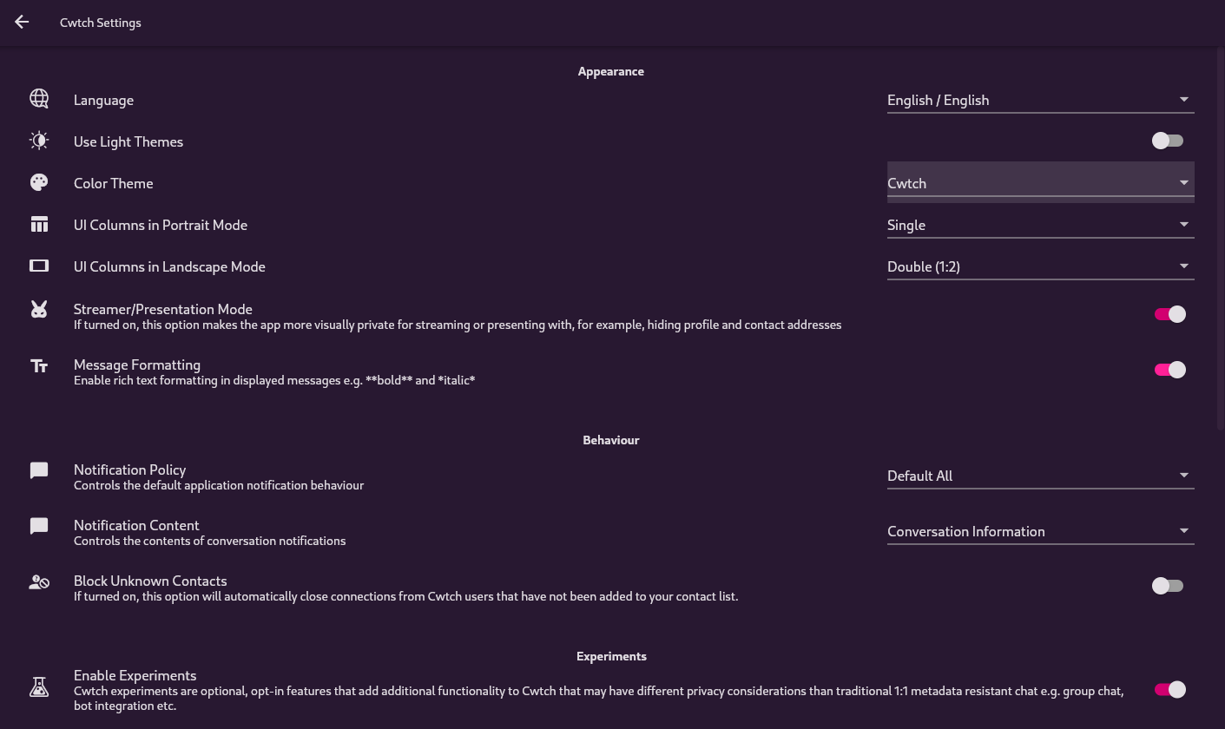Click the Portrait Mode columns icon
1225x729 pixels.
(39, 225)
